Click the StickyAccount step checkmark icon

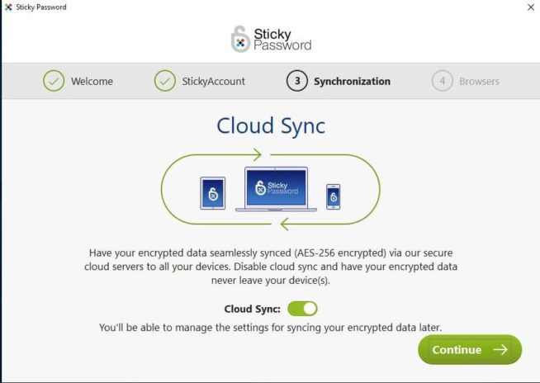click(165, 81)
